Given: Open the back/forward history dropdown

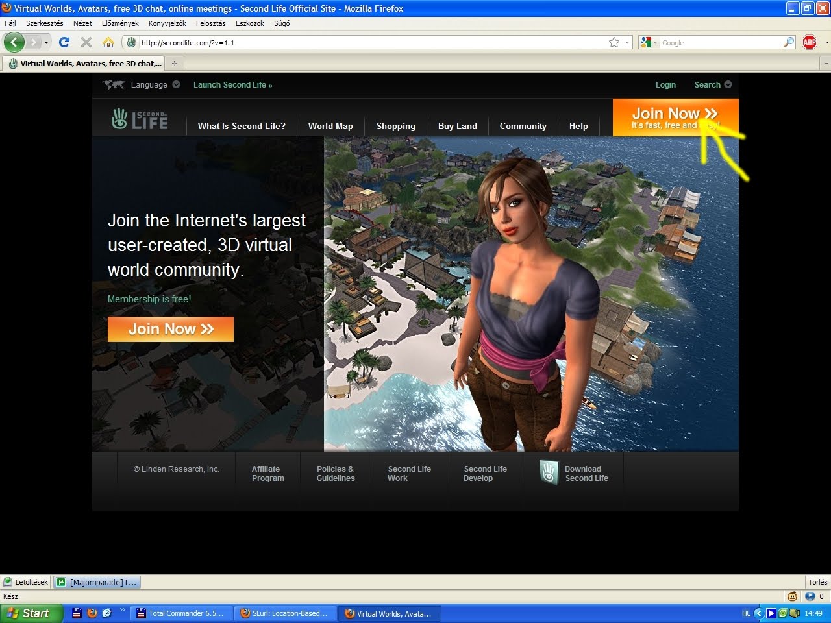Looking at the screenshot, I should [46, 42].
